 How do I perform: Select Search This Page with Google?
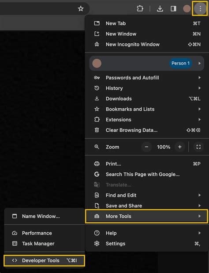tap(147, 174)
